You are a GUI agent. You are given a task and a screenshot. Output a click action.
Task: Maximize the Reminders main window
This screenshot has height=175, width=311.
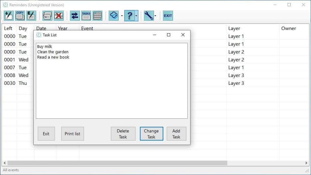pos(289,5)
